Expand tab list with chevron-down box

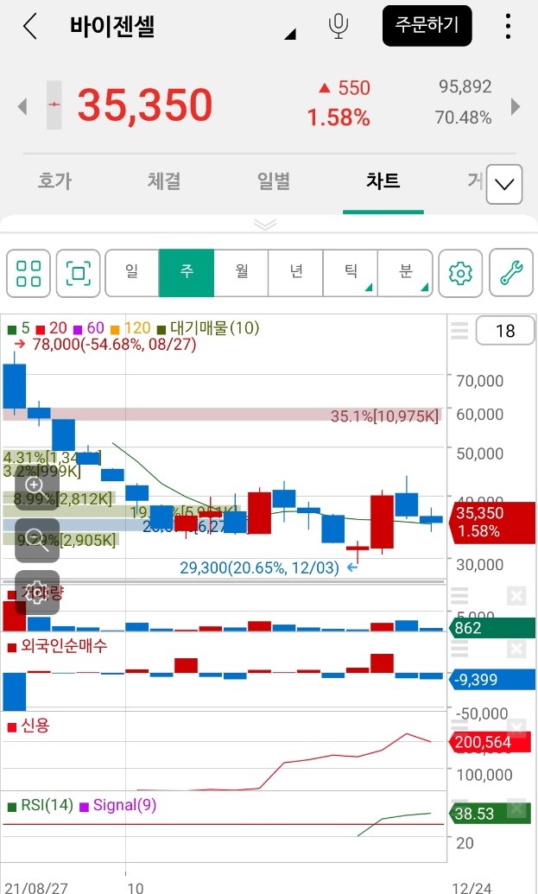click(504, 184)
